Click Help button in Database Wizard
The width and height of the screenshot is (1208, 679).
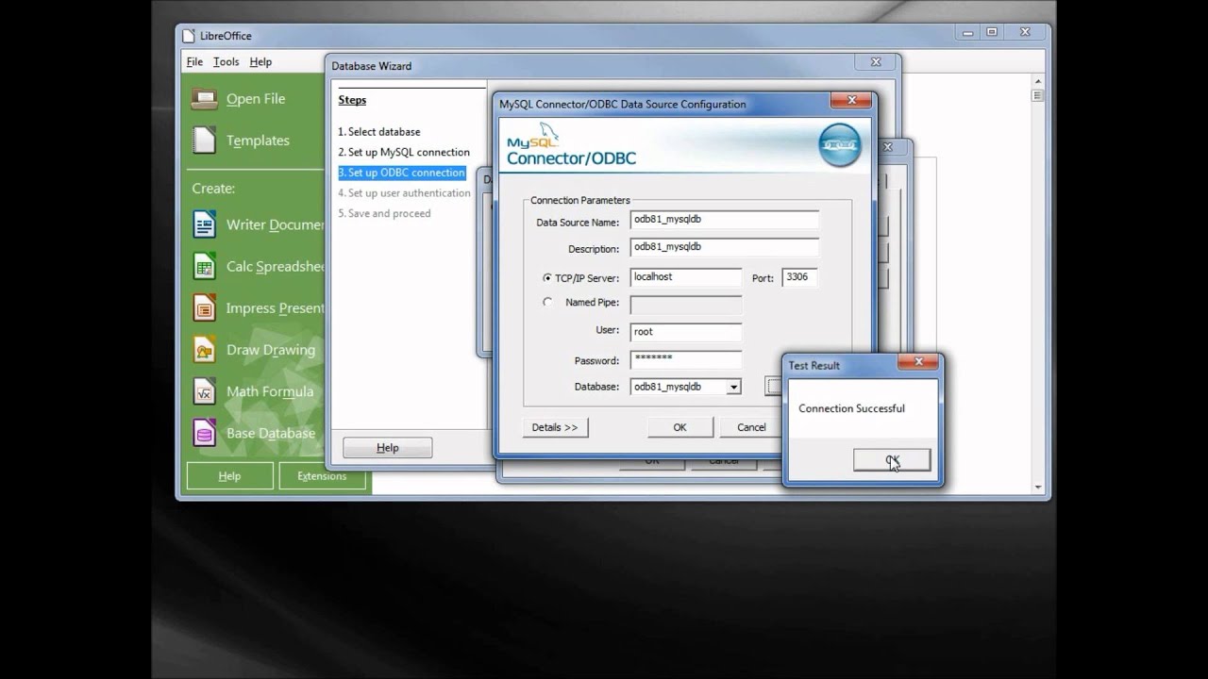coord(388,448)
